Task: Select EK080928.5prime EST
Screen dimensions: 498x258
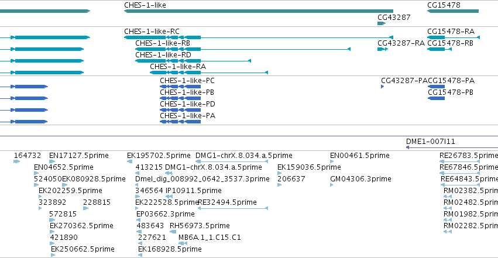Action: point(65,185)
